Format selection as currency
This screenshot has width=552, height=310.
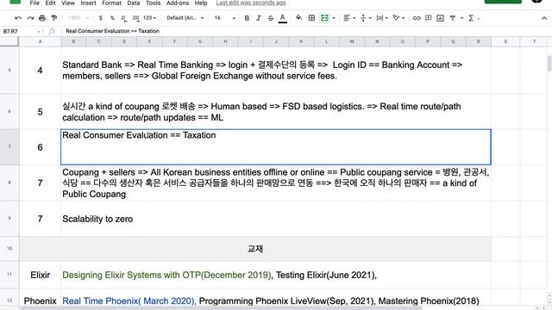point(101,18)
